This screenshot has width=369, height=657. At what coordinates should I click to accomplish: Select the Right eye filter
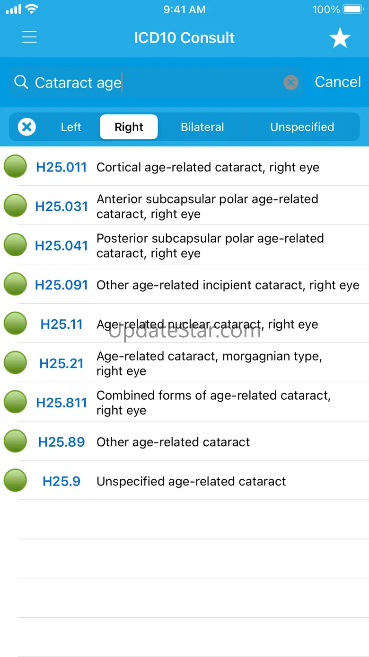coord(129,127)
